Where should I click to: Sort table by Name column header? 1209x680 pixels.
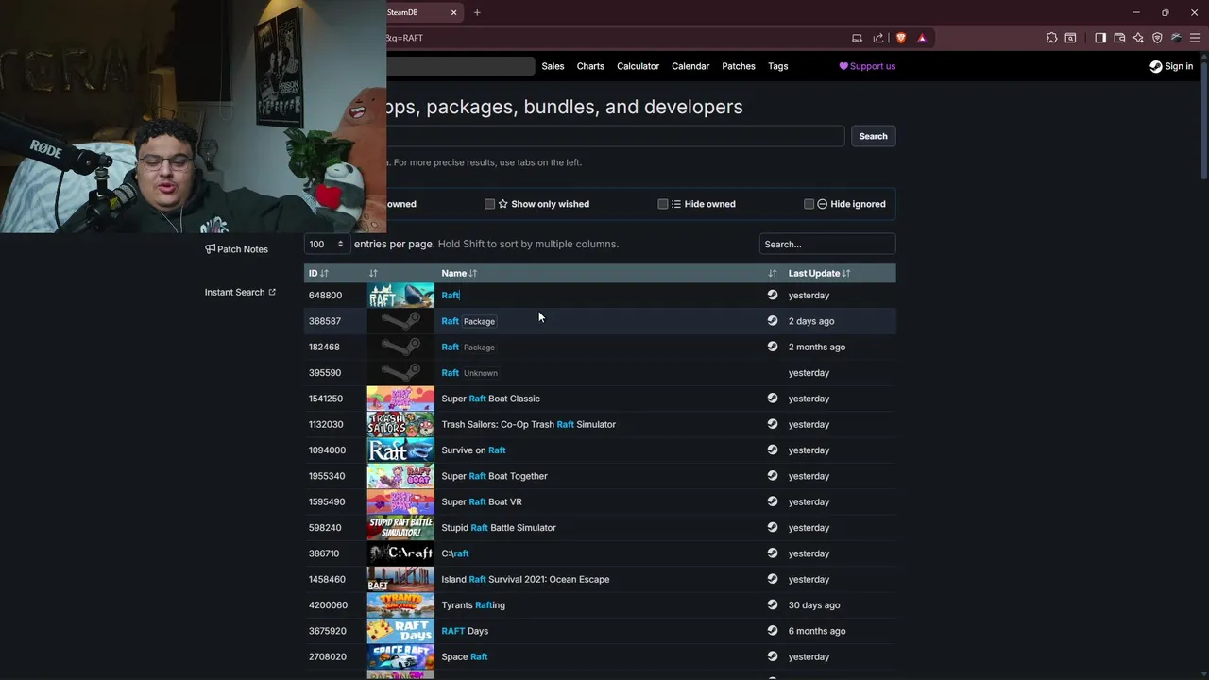coord(459,273)
